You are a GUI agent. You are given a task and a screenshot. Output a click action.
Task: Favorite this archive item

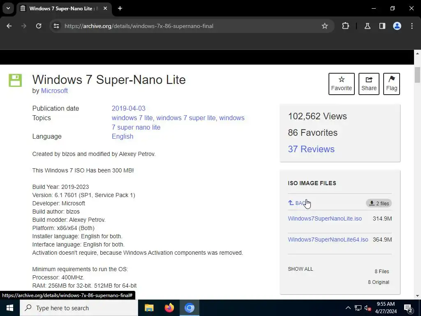click(x=342, y=84)
